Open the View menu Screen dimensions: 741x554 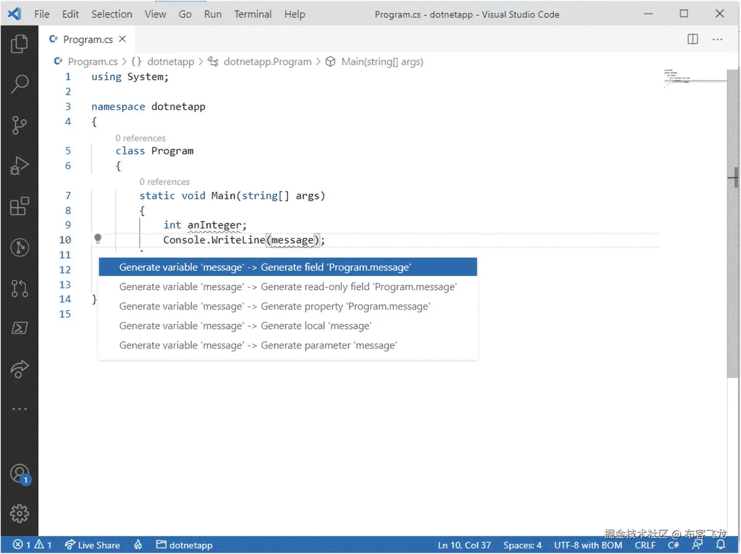(x=156, y=14)
